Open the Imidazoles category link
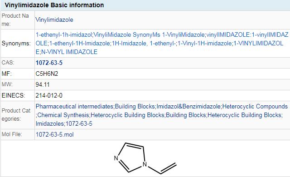290x177 pixels. tap(50, 124)
